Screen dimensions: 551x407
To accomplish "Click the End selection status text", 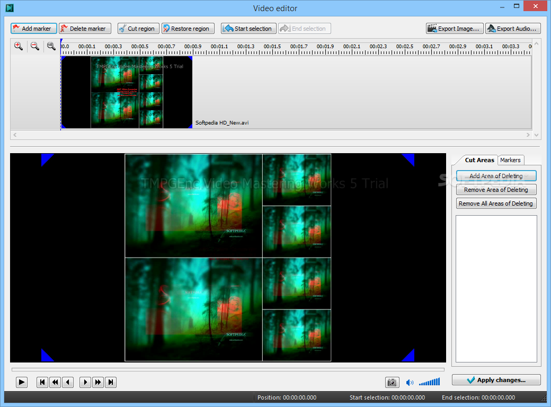I will click(x=478, y=397).
